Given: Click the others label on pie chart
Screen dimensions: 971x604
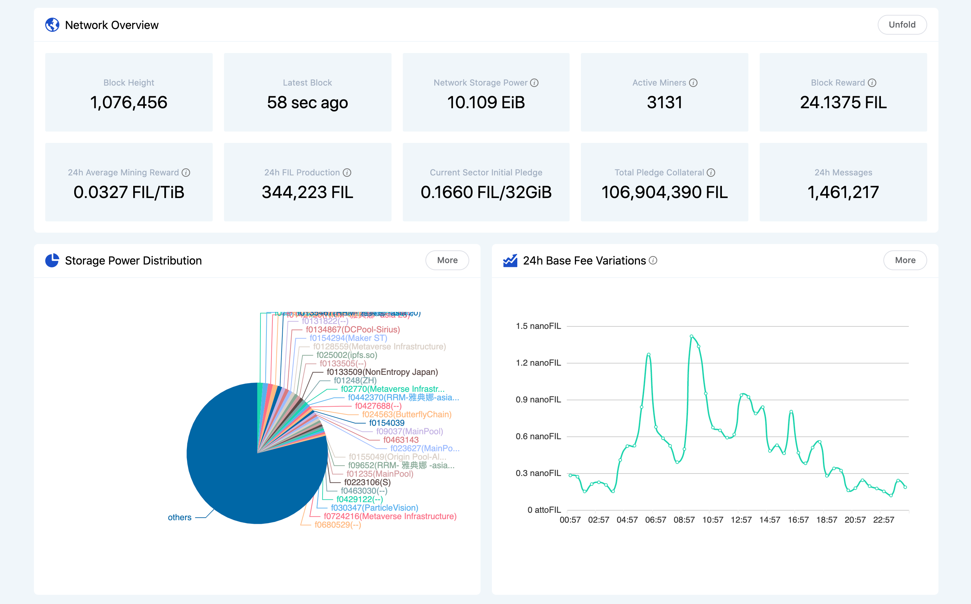Looking at the screenshot, I should [180, 517].
